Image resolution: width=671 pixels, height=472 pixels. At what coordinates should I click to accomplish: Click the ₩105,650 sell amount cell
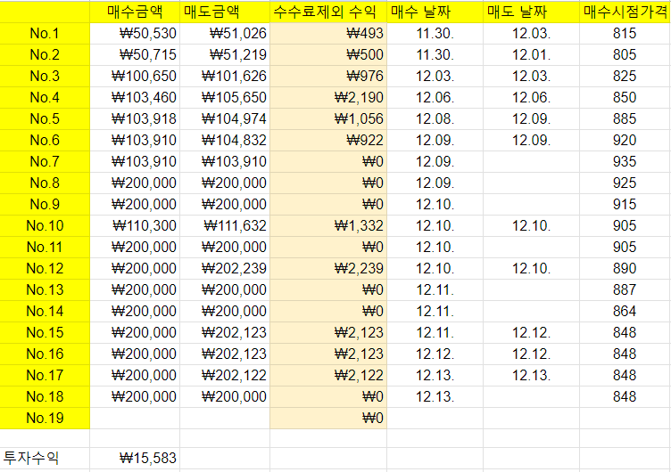(225, 97)
